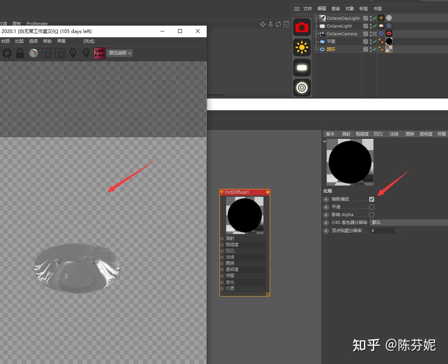
Task: Uncheck the 暗影捕捉 checkbox
Action: [372, 199]
